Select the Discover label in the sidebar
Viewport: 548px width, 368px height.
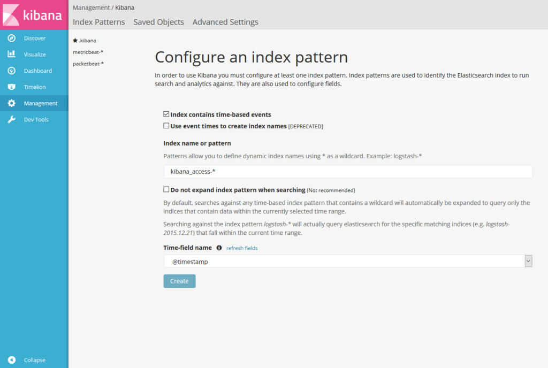pos(35,38)
